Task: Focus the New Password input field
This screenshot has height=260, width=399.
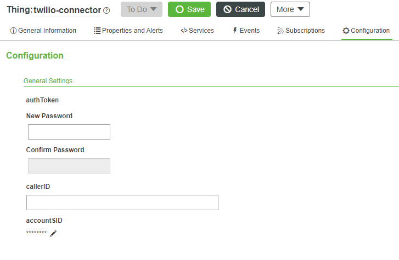Action: [x=69, y=132]
